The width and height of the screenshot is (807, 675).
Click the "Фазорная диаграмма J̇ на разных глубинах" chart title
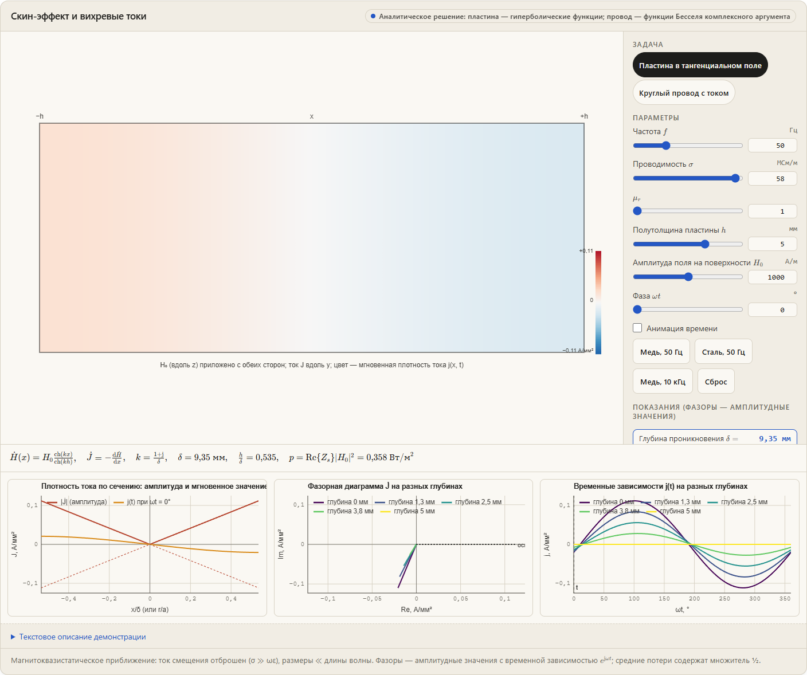[385, 486]
